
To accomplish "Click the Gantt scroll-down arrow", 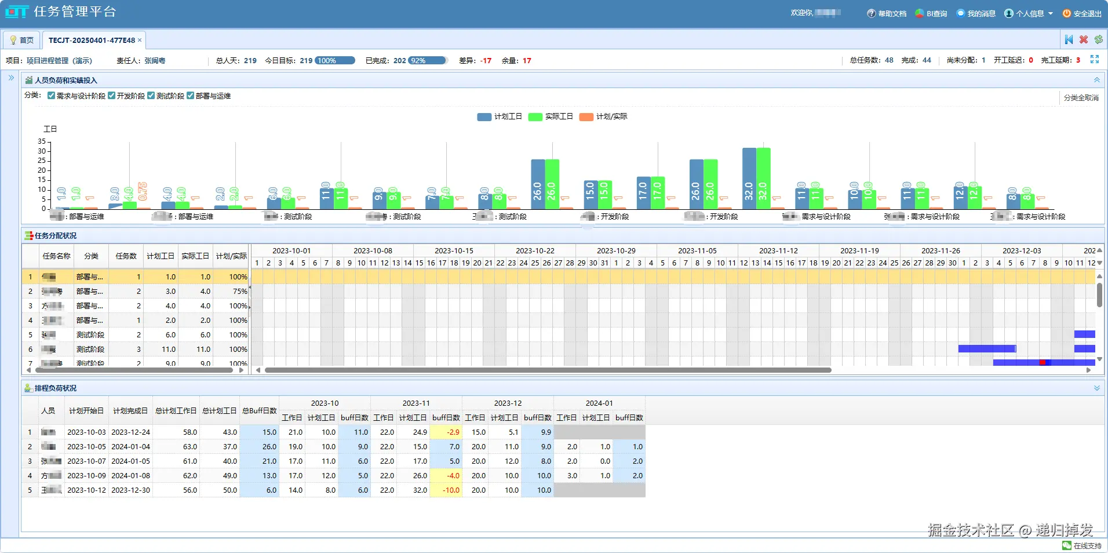I will pyautogui.click(x=1099, y=359).
